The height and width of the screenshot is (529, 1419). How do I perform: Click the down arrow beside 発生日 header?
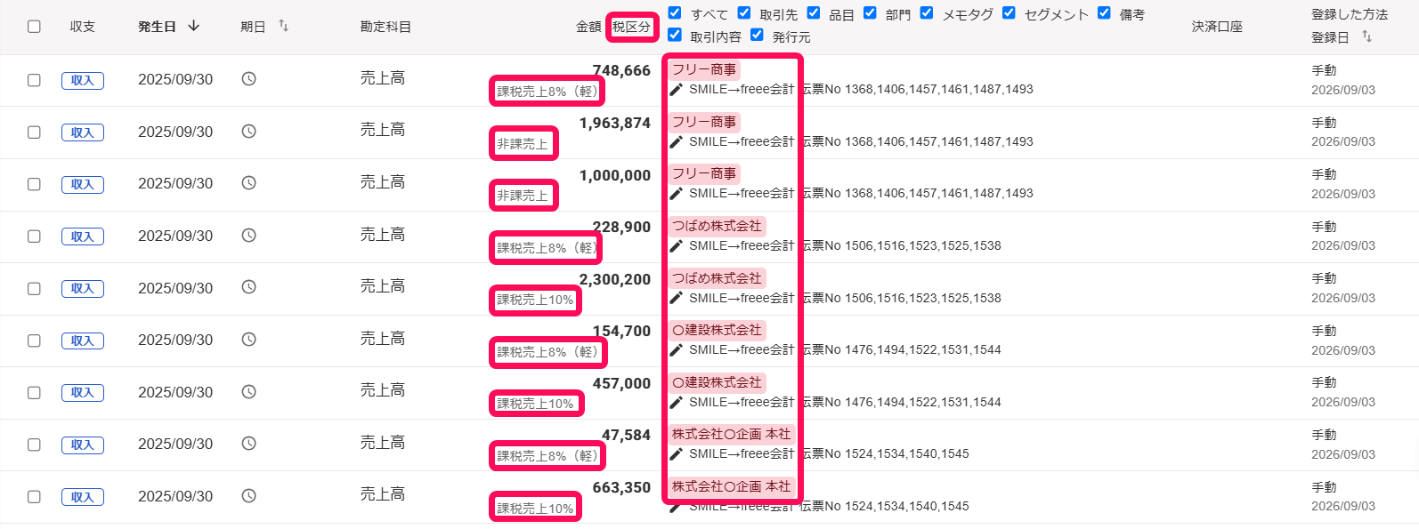[x=194, y=26]
